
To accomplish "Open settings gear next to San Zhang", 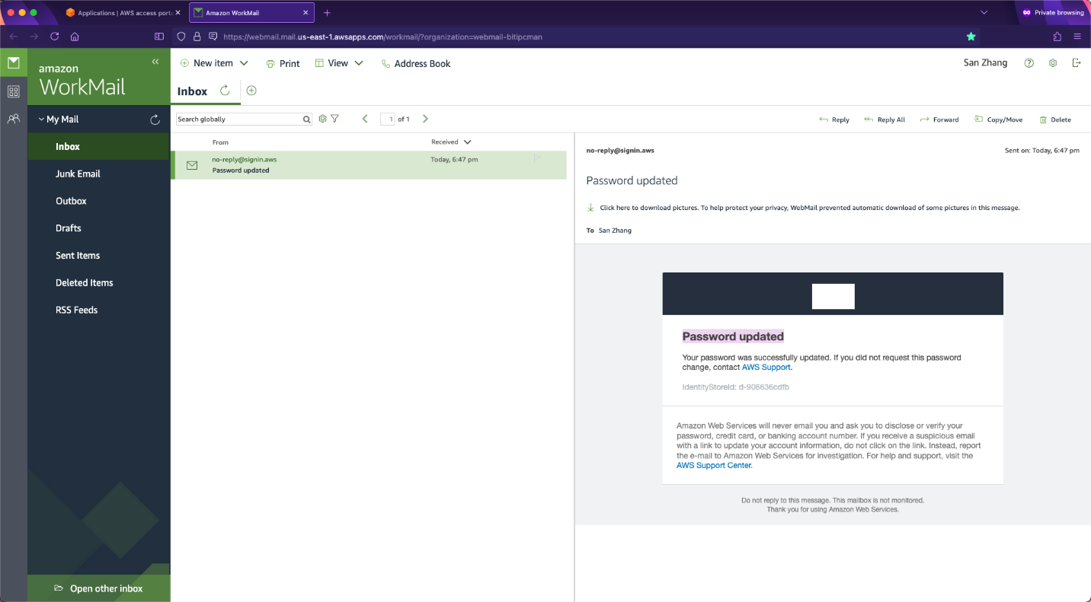I will (x=1053, y=63).
